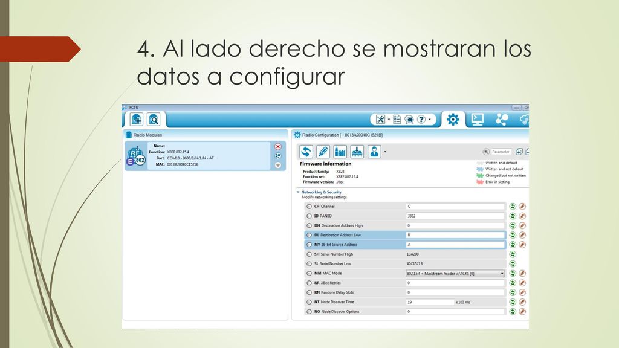Click the Destination Address High field
Viewport: 619px width, 348px height.
coord(456,225)
